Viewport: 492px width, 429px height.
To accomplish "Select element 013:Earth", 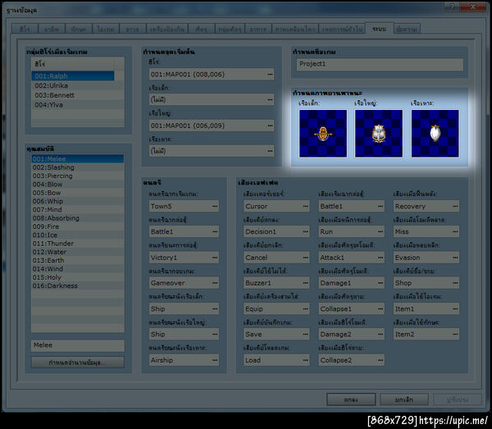I will pyautogui.click(x=78, y=261).
